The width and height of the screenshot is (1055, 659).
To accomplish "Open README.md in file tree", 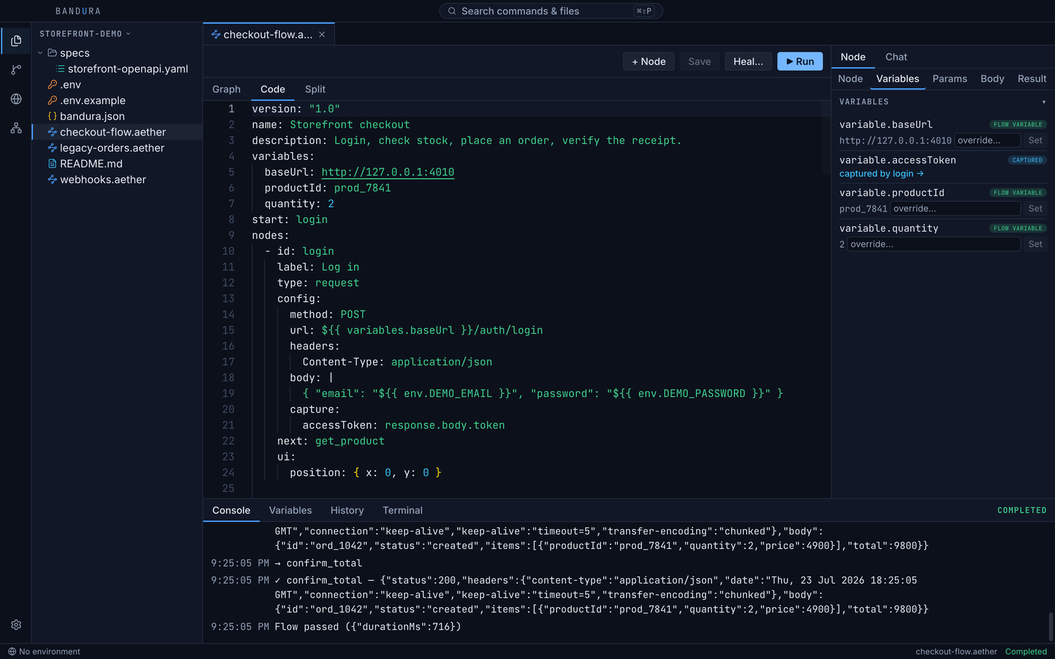I will coord(117,163).
